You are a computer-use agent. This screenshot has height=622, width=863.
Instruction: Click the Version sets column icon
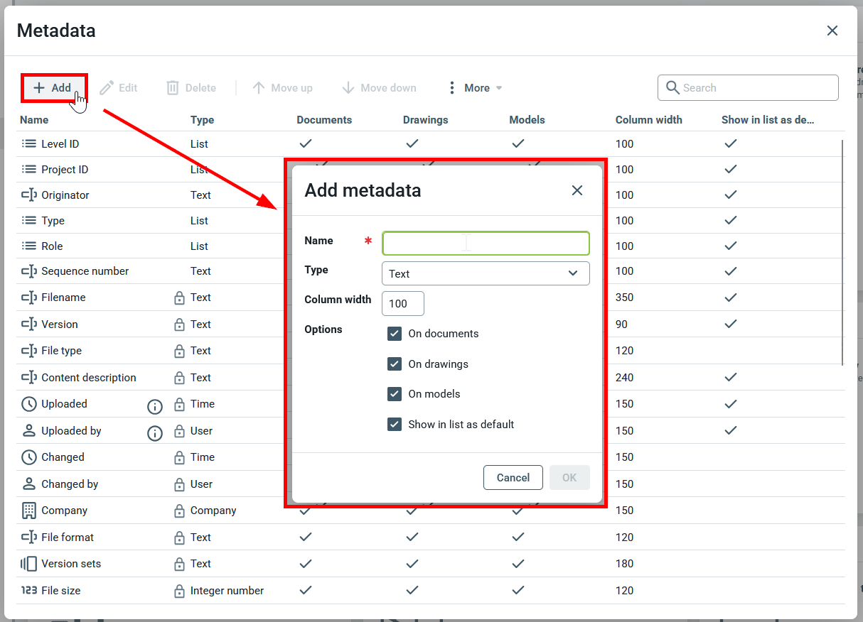click(28, 564)
